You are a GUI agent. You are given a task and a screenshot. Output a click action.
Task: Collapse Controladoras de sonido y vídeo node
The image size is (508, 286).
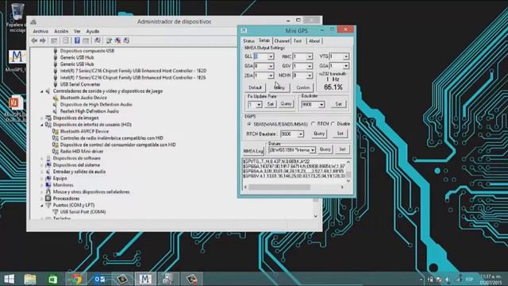42,91
